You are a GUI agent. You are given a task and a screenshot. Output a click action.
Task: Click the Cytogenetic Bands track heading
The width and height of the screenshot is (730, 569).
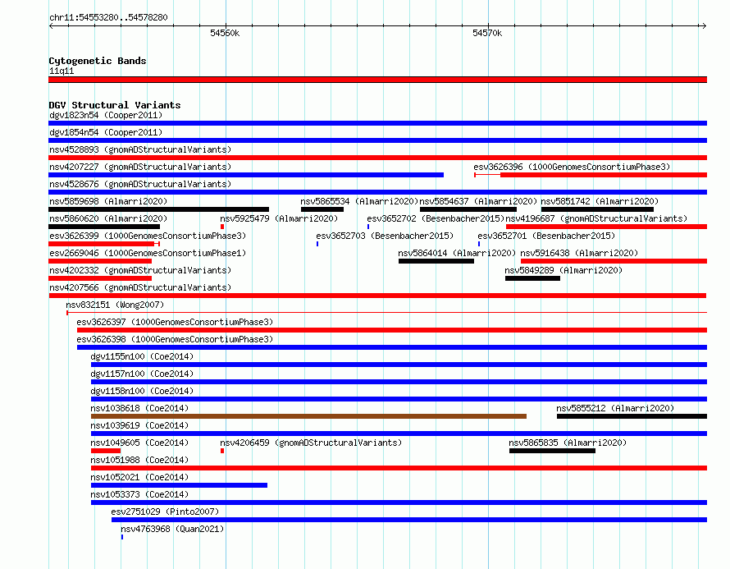coord(98,61)
